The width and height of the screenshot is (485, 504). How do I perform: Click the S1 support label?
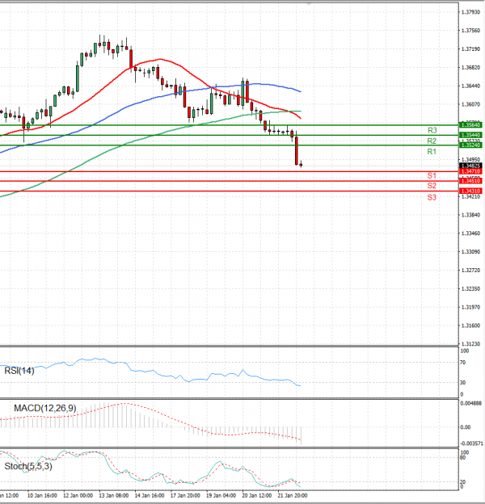432,175
